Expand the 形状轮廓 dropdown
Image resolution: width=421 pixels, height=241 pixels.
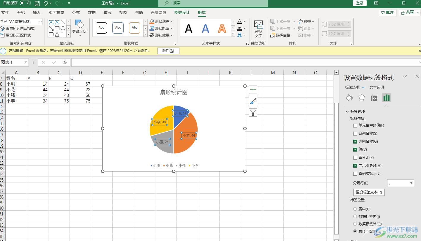tap(172, 29)
